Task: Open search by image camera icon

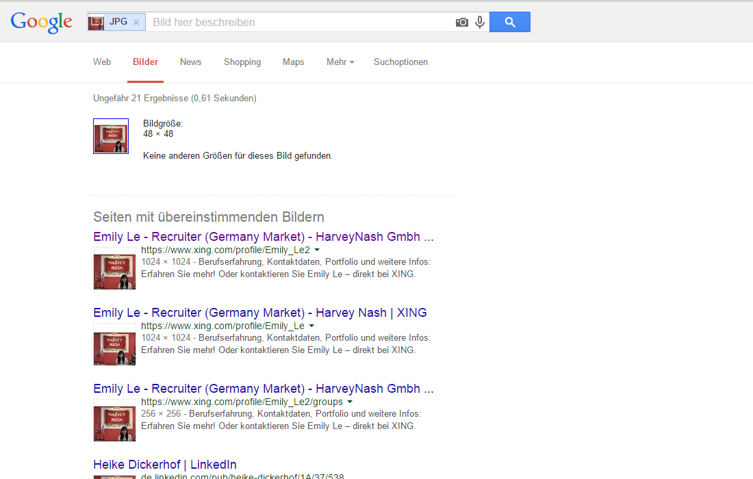Action: (462, 22)
